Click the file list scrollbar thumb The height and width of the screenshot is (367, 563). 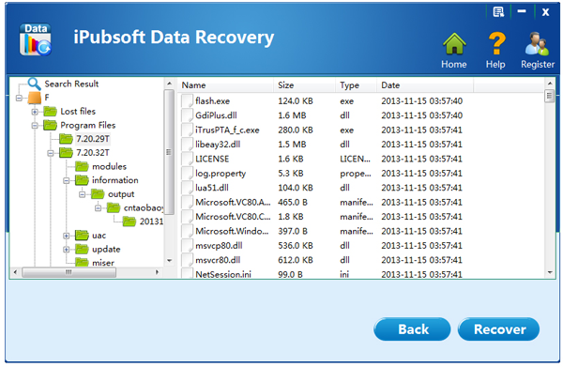pos(549,96)
